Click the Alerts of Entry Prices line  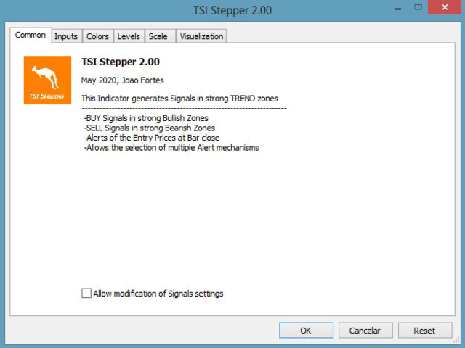click(x=152, y=138)
